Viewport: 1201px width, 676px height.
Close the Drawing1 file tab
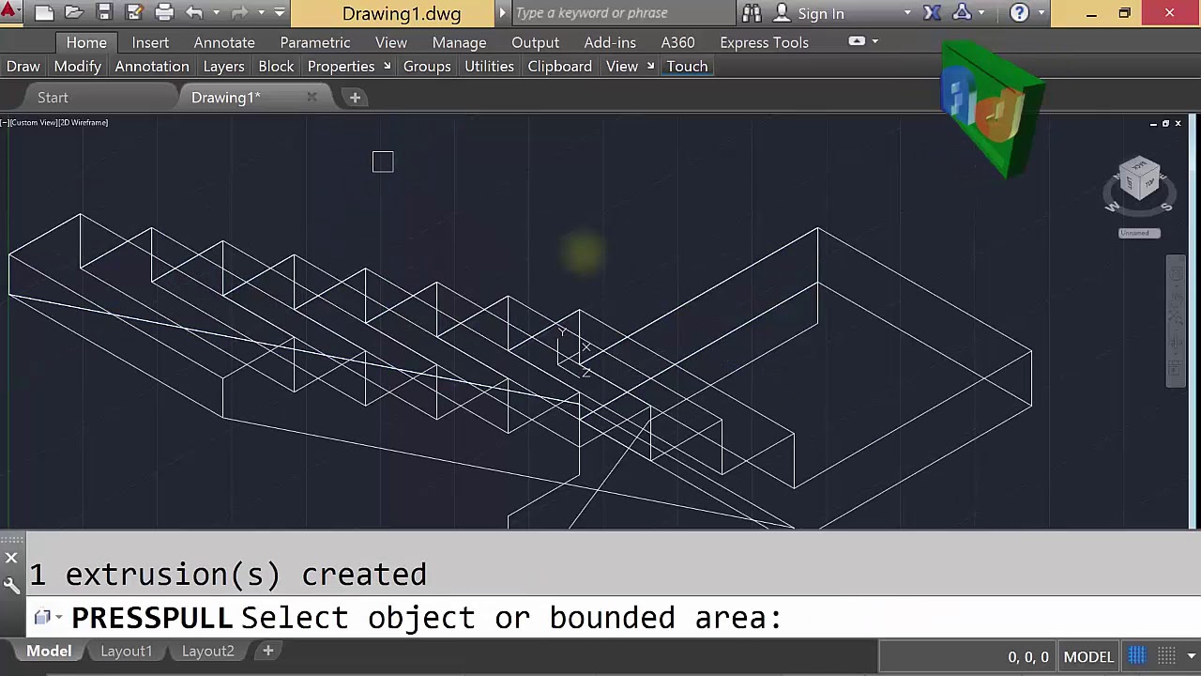[x=312, y=97]
